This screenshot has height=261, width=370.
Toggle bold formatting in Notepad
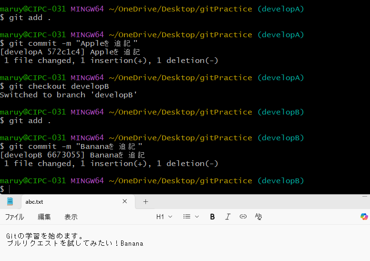pos(212,217)
